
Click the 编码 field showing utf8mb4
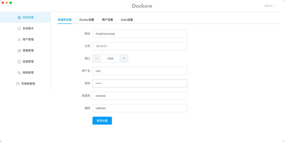(x=140, y=108)
